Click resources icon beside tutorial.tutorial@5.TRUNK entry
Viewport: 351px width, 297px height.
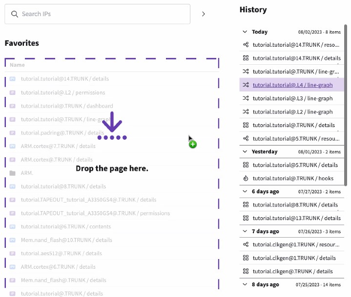(x=246, y=138)
